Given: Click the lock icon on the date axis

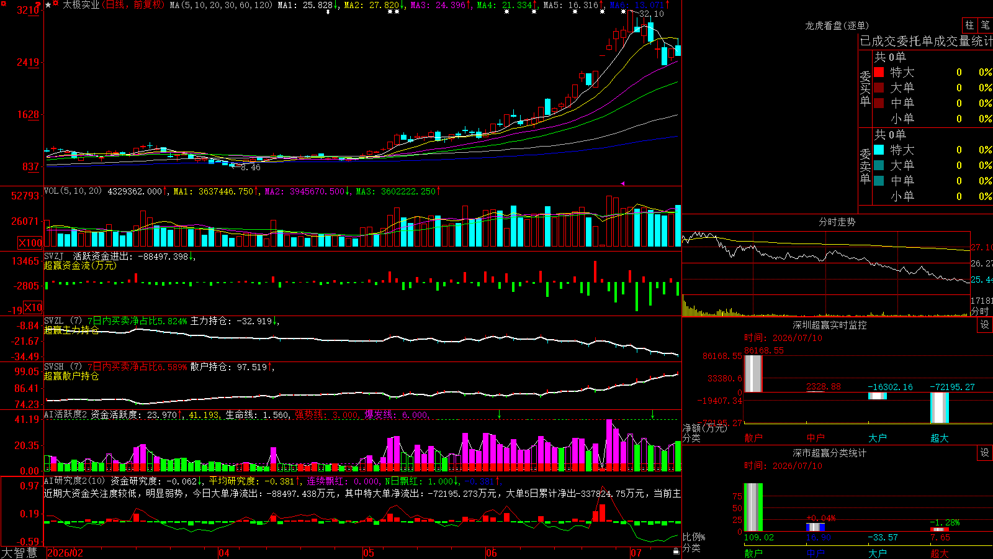Looking at the screenshot, I should click(676, 552).
